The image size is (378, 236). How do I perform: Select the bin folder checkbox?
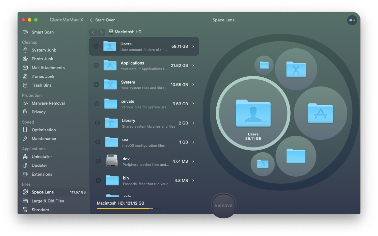[99, 180]
